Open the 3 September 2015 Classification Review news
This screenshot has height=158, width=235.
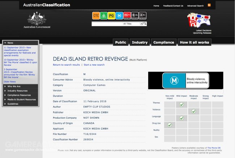point(19,73)
